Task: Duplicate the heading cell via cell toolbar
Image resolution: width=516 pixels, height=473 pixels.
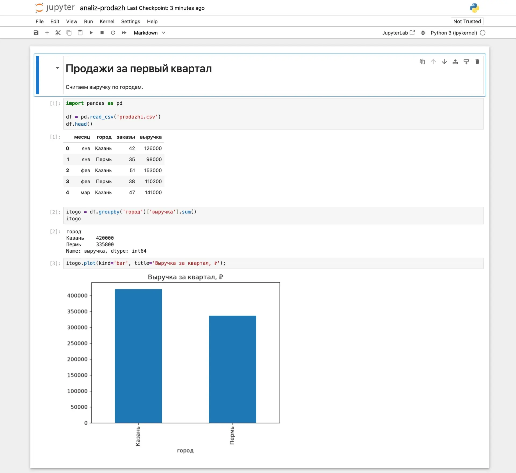Action: [x=422, y=62]
